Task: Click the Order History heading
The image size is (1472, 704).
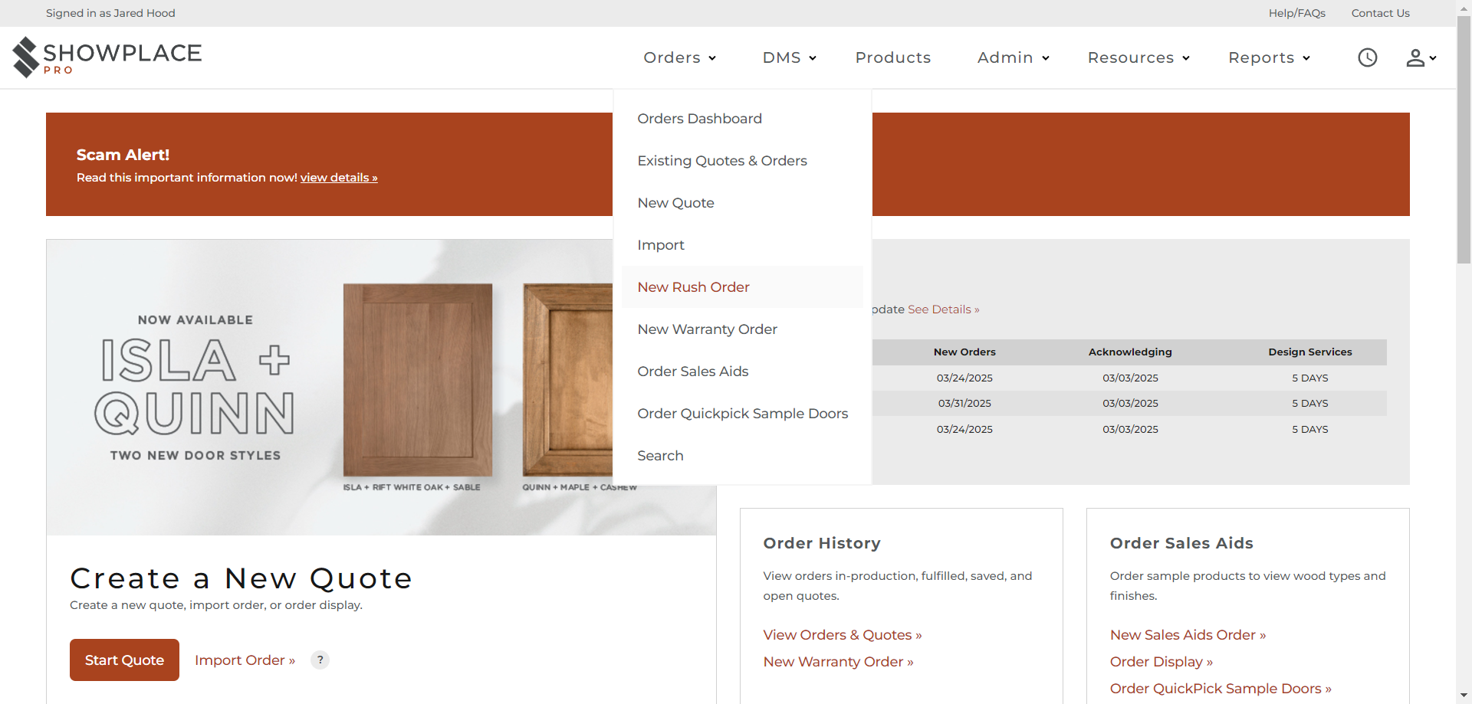Action: pyautogui.click(x=822, y=542)
